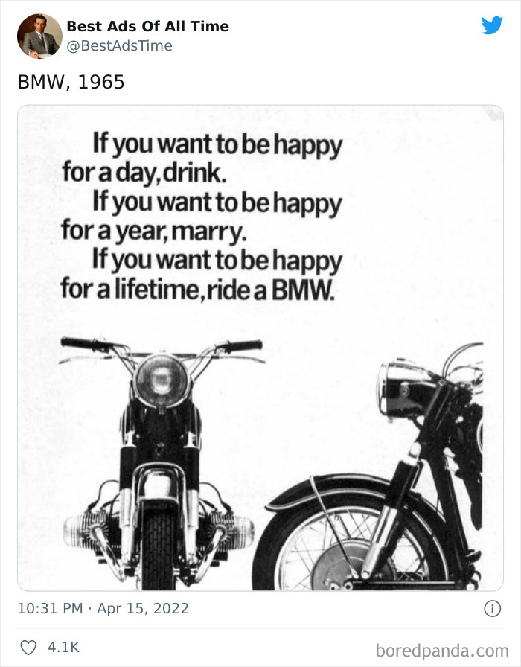The image size is (521, 667).
Task: Click the "ride a BMW" line in ad
Action: click(271, 290)
